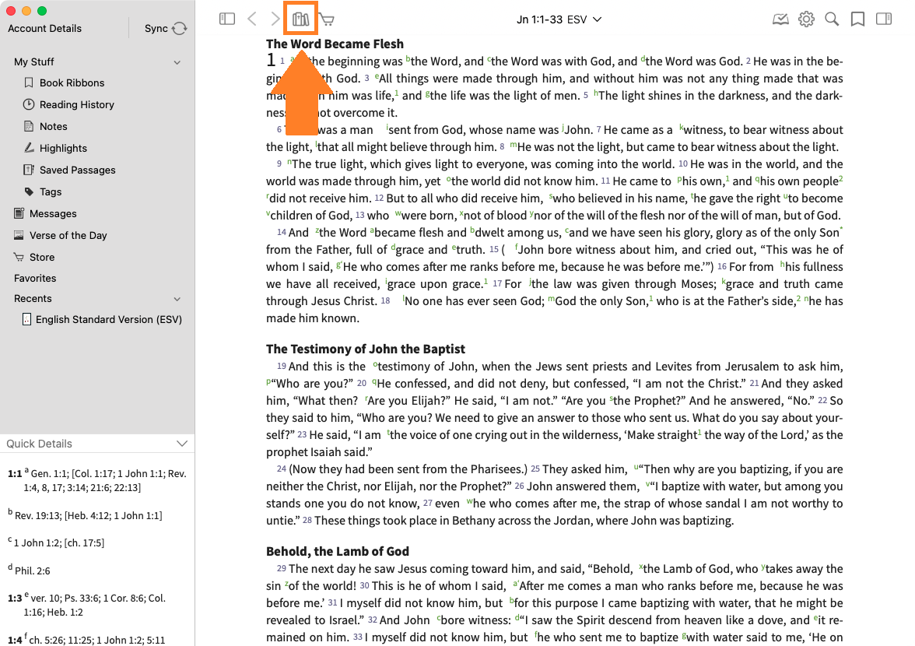Add a bookmark ribbon from toolbar
This screenshot has width=915, height=646.
point(857,19)
